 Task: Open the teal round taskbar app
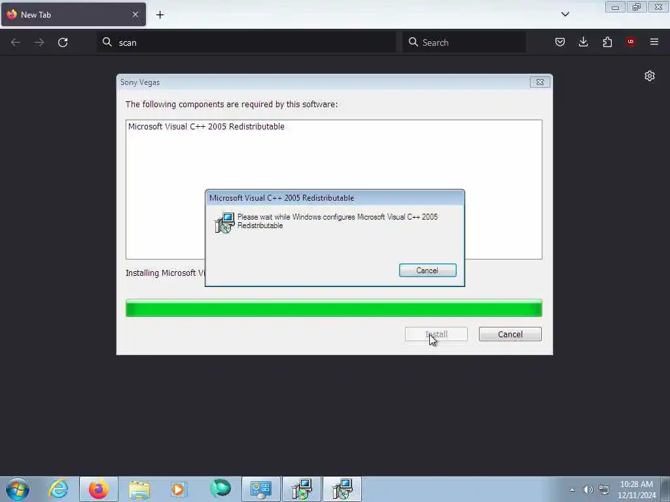[x=220, y=489]
